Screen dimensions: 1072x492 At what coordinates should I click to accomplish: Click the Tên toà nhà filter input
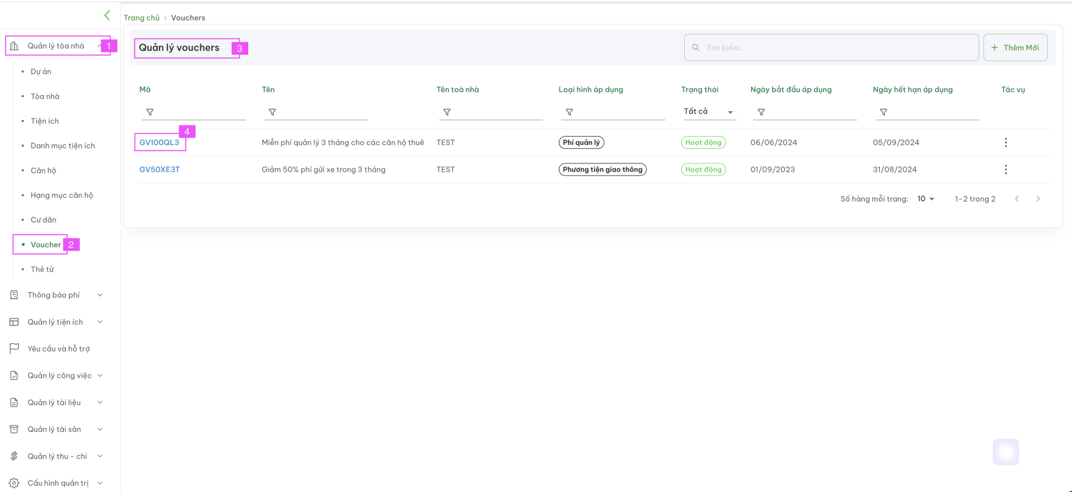tap(491, 112)
